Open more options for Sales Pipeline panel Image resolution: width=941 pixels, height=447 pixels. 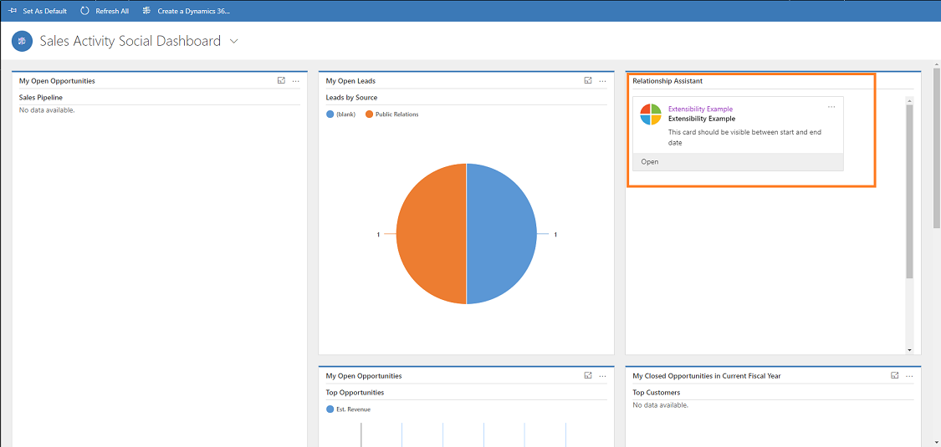[296, 81]
